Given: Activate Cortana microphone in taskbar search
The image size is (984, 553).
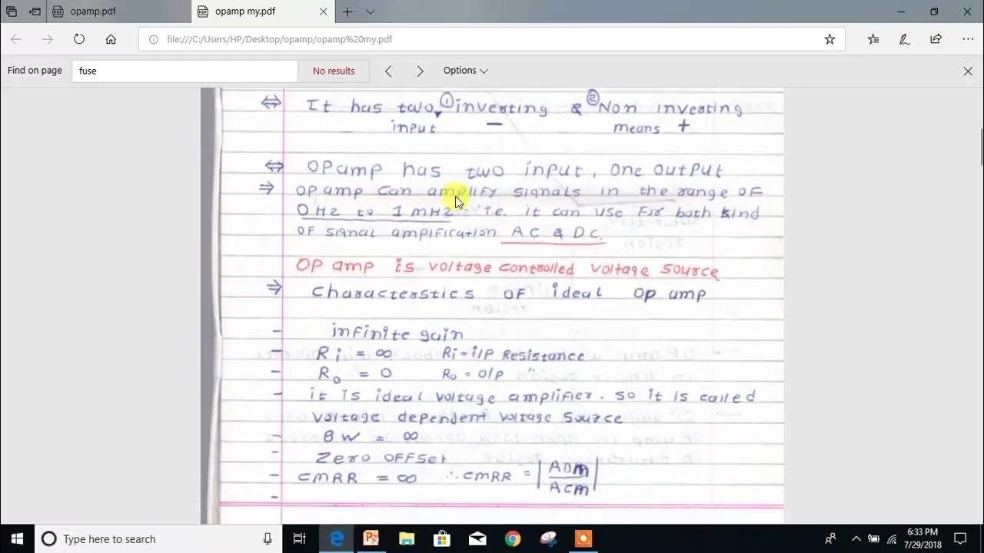Looking at the screenshot, I should (268, 538).
